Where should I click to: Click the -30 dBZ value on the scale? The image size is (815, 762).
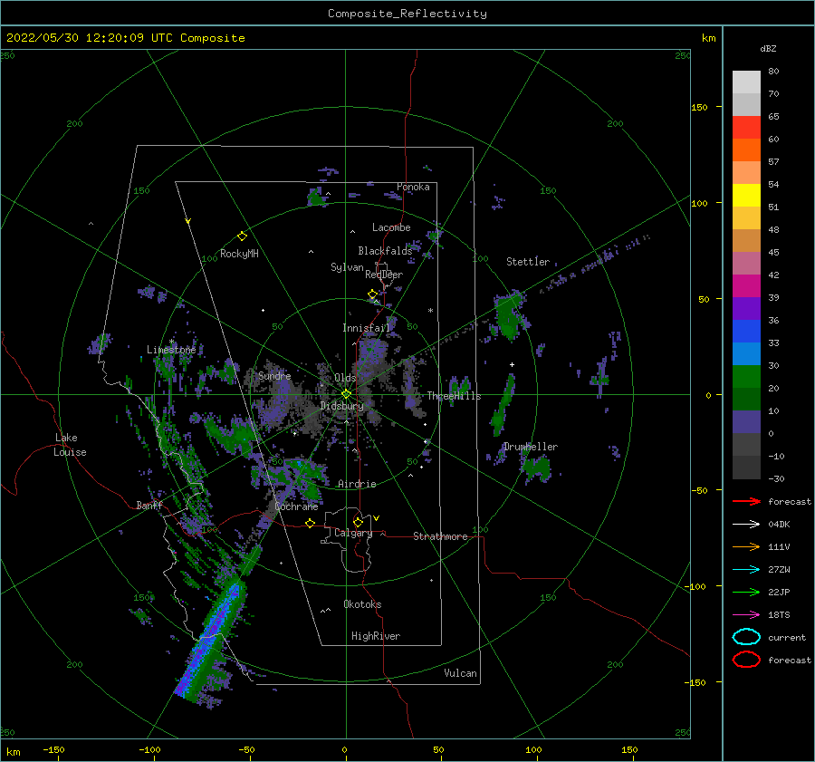point(777,478)
